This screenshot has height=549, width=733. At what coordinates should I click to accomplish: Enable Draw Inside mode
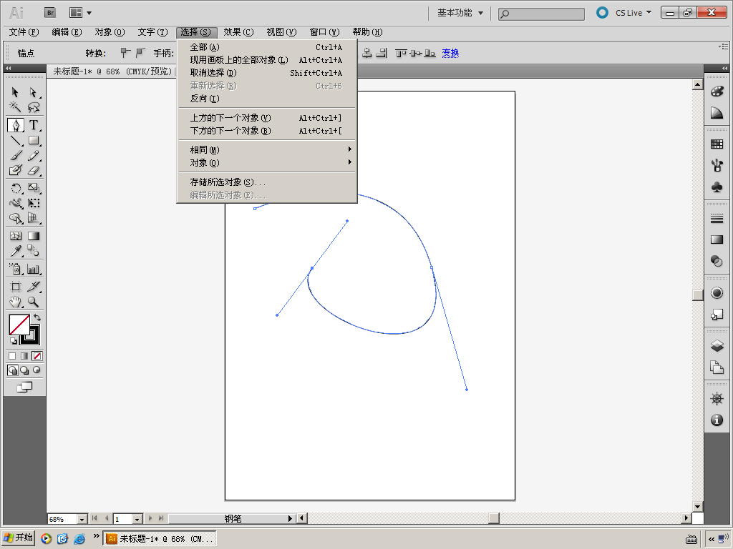37,370
